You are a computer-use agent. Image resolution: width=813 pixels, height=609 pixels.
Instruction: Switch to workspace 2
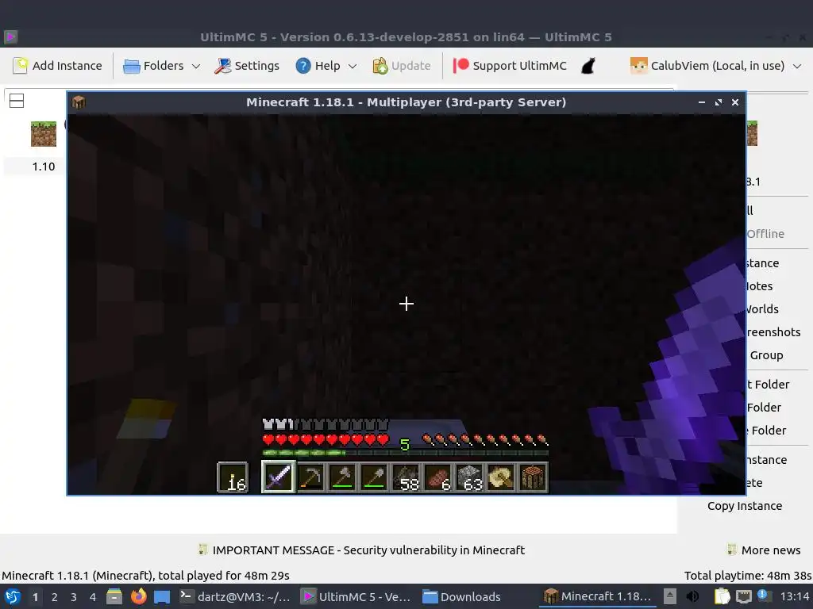pyautogui.click(x=55, y=597)
